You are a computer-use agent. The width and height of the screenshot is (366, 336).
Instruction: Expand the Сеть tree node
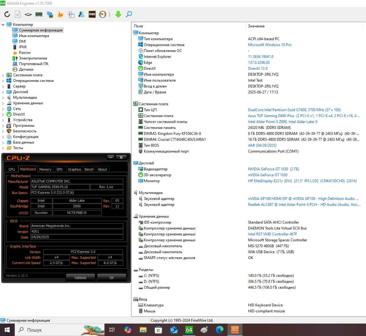pos(3,109)
